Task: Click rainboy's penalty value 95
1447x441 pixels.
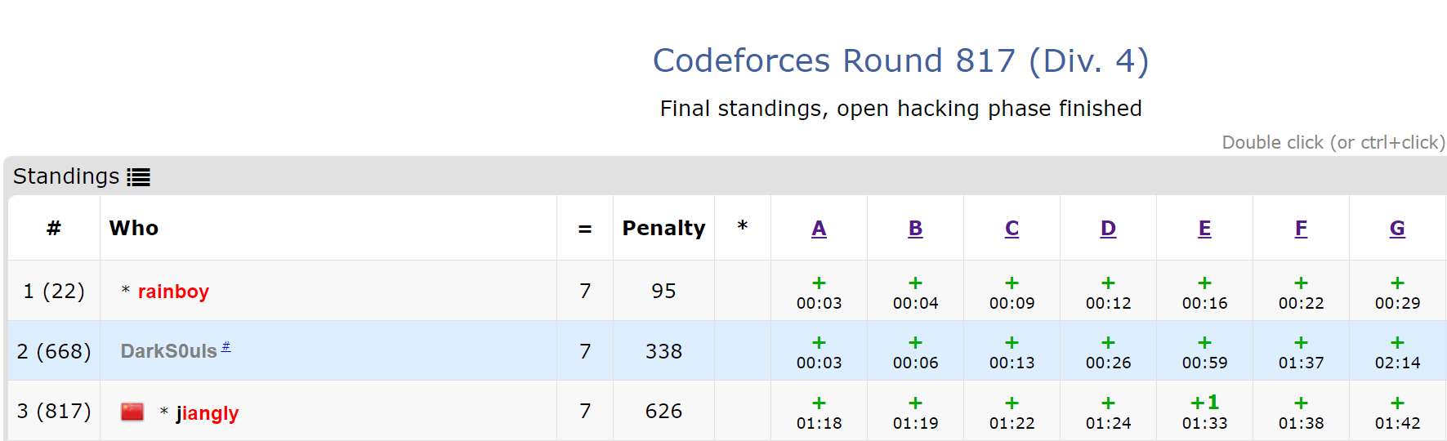Action: click(663, 291)
